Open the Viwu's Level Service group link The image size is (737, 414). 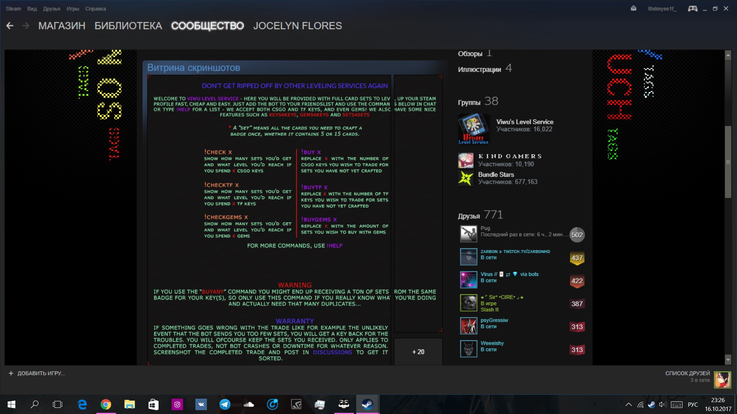tap(525, 122)
